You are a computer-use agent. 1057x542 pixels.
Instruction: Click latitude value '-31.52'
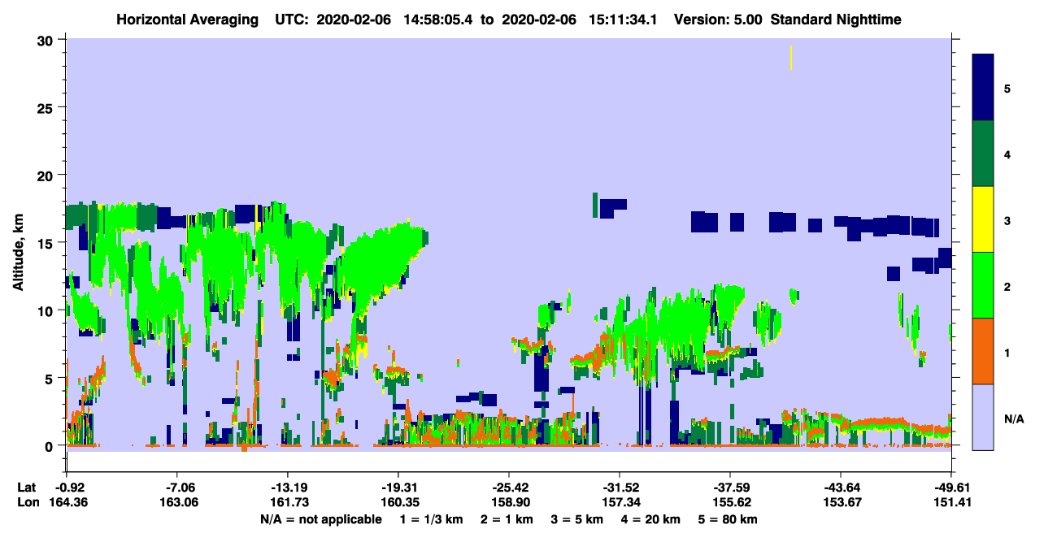point(620,487)
